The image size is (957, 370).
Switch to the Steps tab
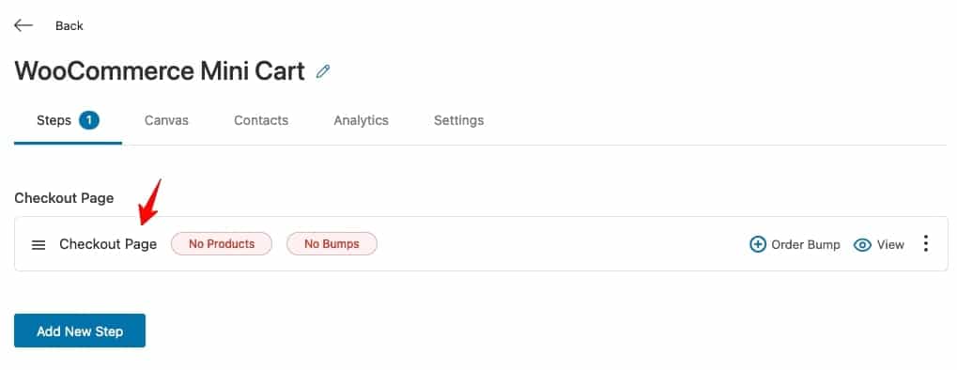pyautogui.click(x=68, y=121)
